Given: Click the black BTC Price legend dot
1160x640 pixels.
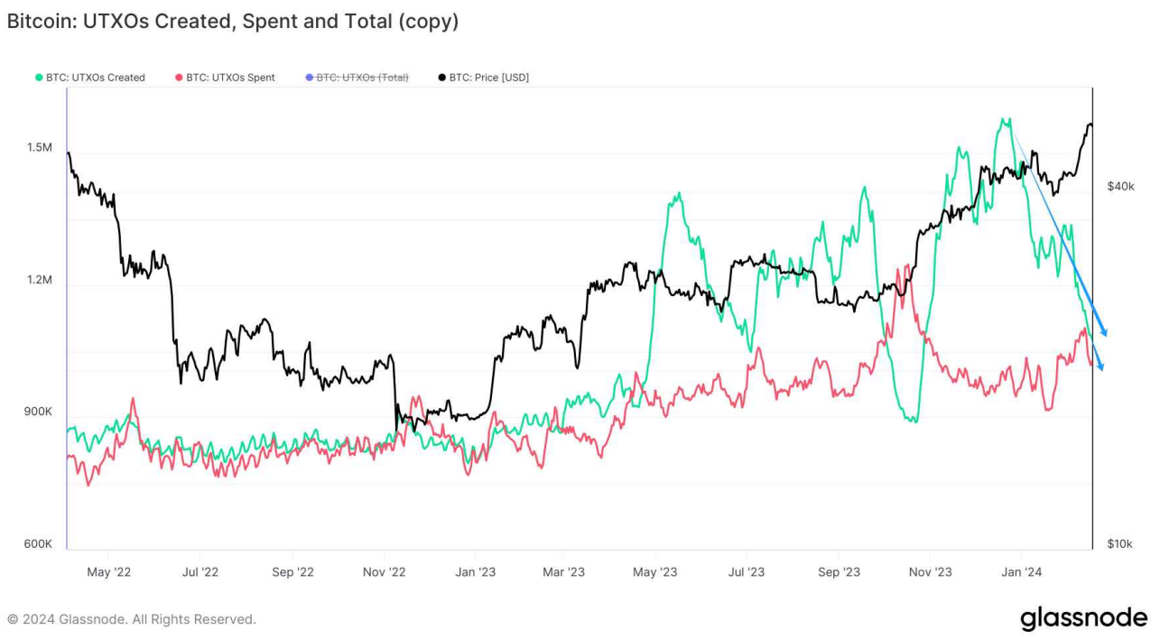Looking at the screenshot, I should [x=442, y=78].
